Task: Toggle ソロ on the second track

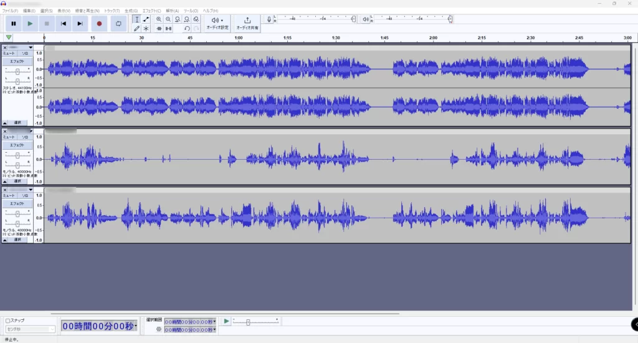Action: pyautogui.click(x=26, y=137)
